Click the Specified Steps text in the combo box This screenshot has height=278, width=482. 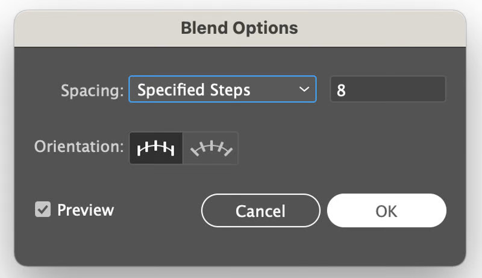[193, 90]
